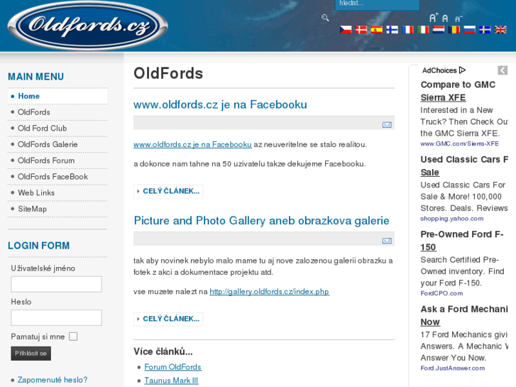Open Forum OldFords link

[172, 367]
